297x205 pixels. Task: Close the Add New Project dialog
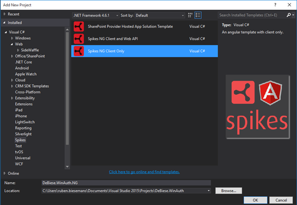pos(290,5)
